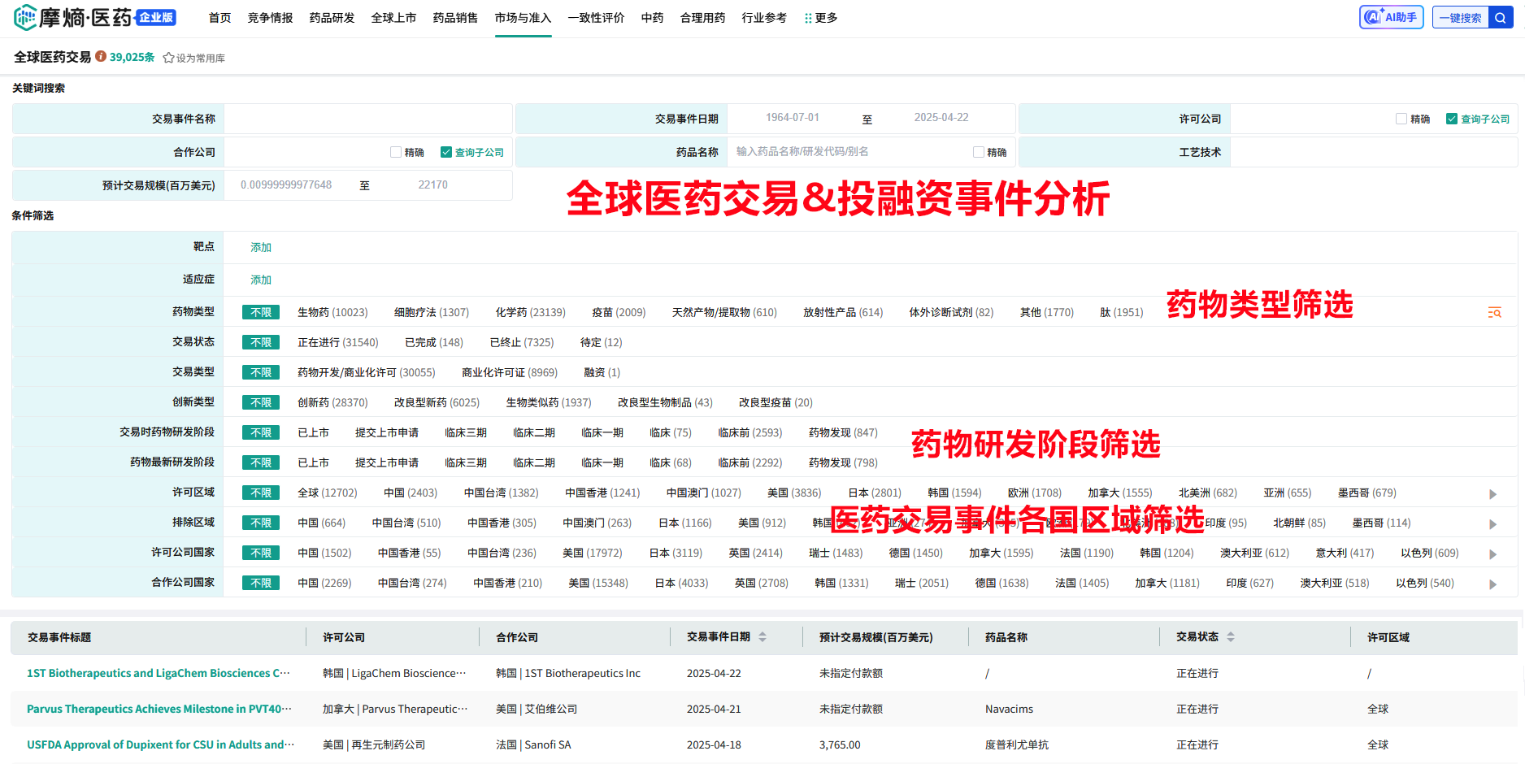Uncheck 查询子公司 for 许可公司
The height and width of the screenshot is (764, 1525).
(1451, 119)
